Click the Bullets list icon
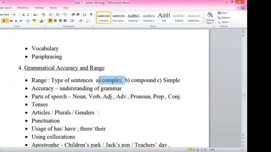 tap(50, 15)
